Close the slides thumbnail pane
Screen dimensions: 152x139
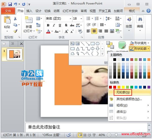pyautogui.click(x=21, y=44)
